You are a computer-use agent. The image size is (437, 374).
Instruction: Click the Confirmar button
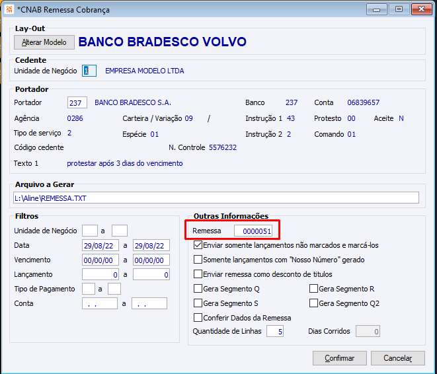tap(339, 358)
